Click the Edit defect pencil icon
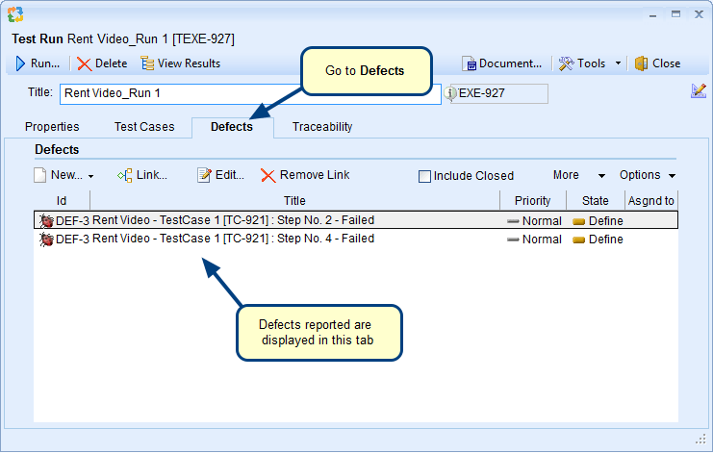Image resolution: width=713 pixels, height=454 pixels. click(x=204, y=175)
